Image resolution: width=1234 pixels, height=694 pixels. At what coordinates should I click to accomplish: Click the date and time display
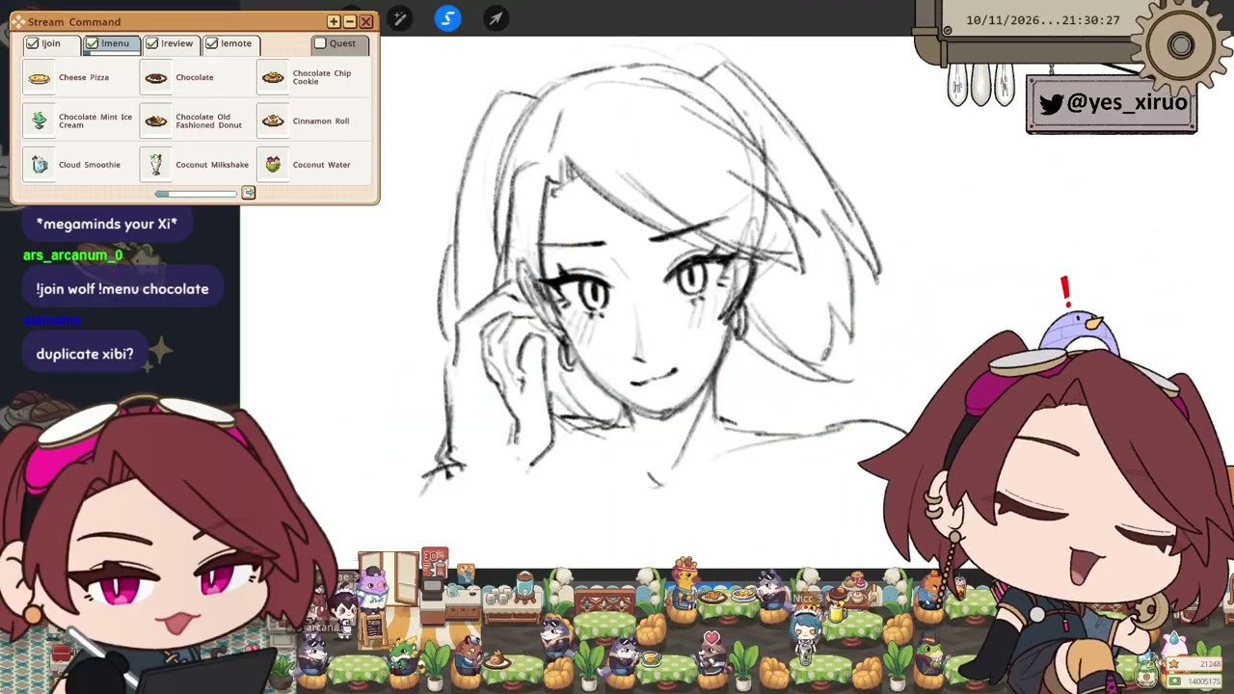point(1042,20)
